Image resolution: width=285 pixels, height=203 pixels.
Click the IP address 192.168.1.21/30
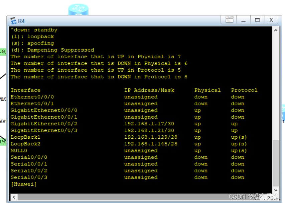coord(149,130)
